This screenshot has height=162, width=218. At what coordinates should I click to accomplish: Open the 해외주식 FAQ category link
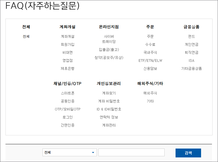coord(150,93)
